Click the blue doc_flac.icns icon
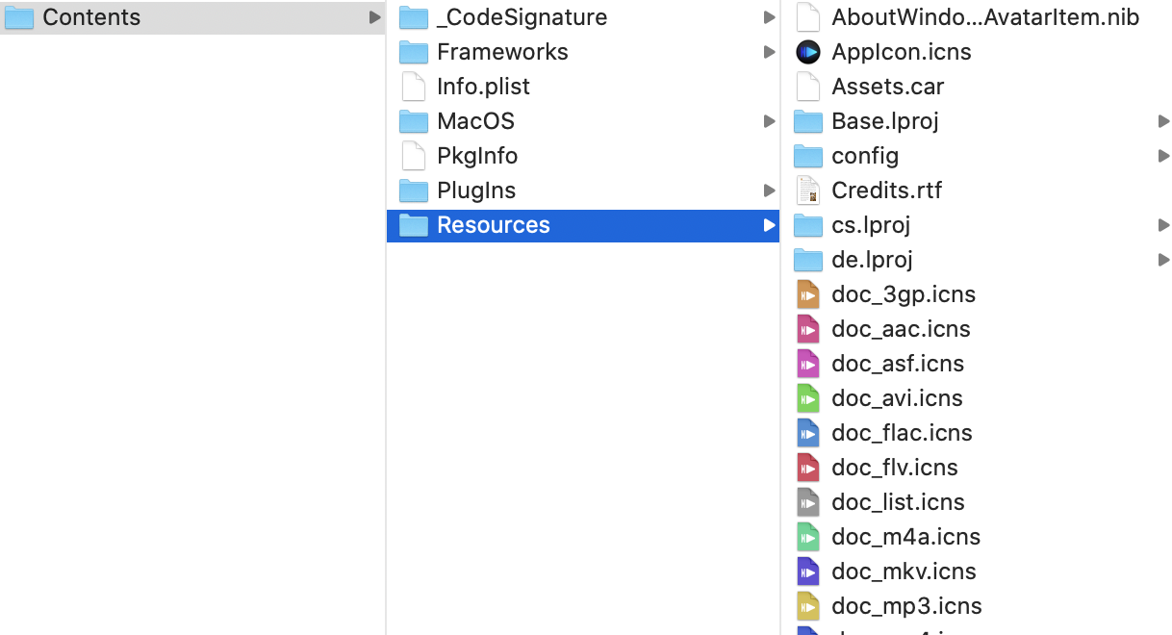The image size is (1172, 635). pyautogui.click(x=808, y=433)
